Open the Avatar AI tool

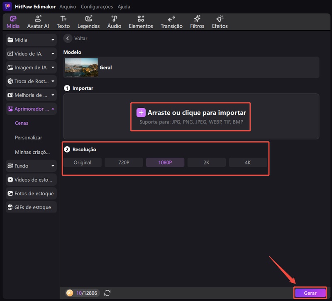pos(38,22)
